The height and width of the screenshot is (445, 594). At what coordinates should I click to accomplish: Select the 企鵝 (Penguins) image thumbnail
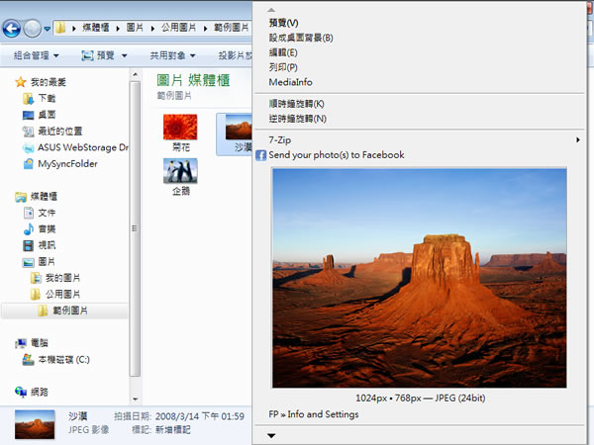click(x=179, y=176)
